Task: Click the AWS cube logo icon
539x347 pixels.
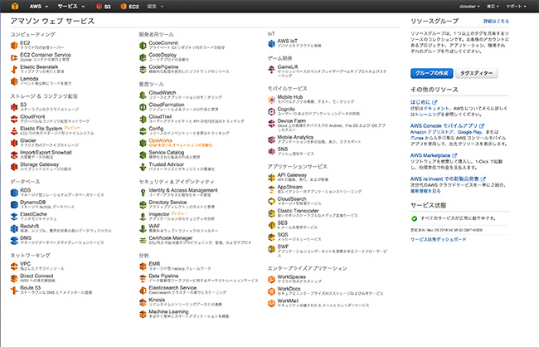Action: click(15, 6)
